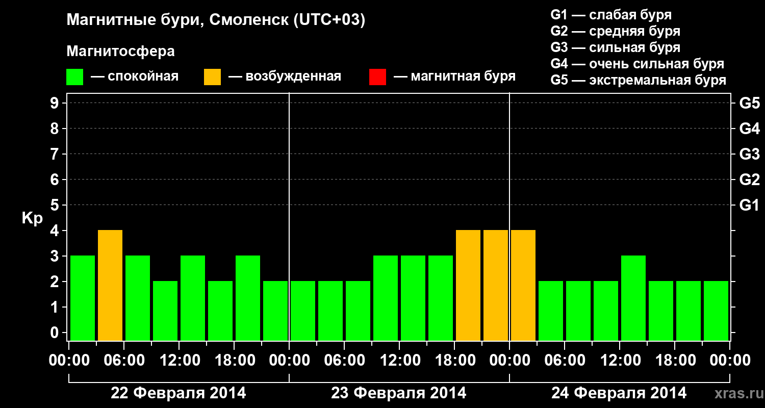Click the '23 Февраля 2014' date label

pos(399,393)
